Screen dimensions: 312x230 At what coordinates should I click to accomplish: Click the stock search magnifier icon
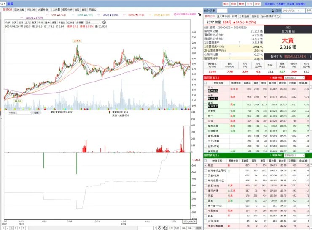2,3
